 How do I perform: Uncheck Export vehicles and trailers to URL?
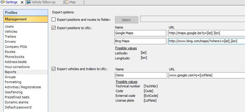pyautogui.click(x=53, y=69)
